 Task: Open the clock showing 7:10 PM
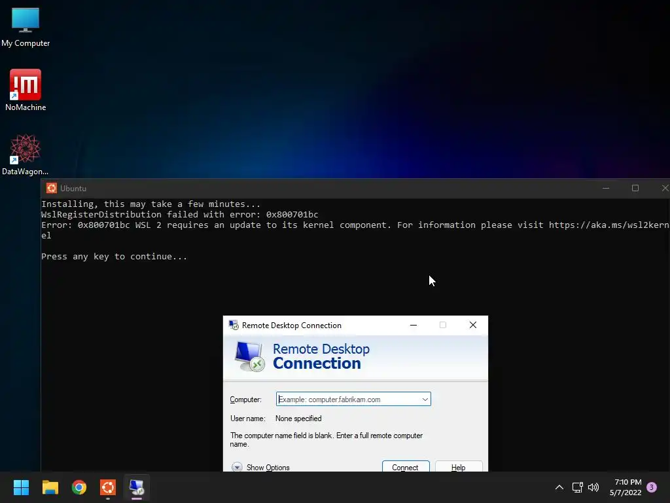coord(626,487)
